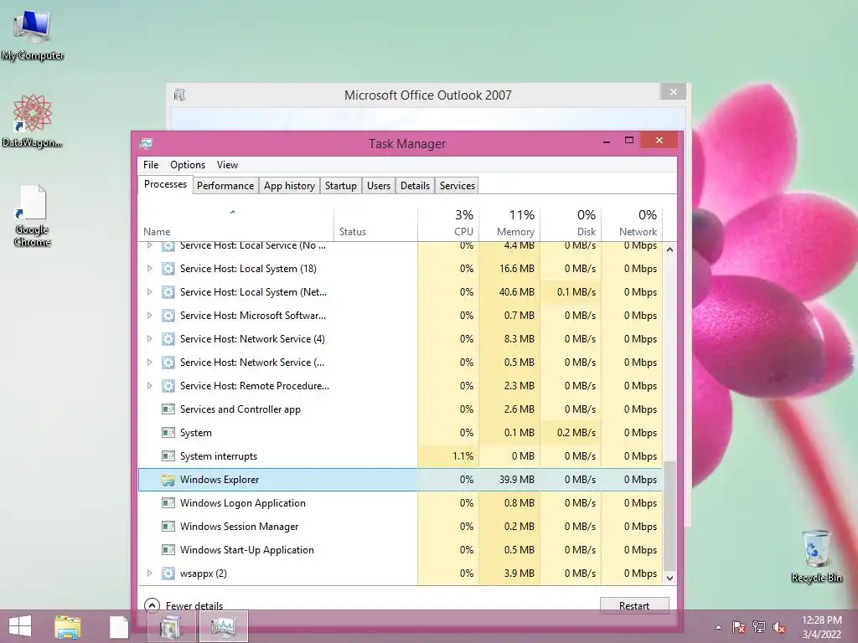858x643 pixels.
Task: Select the Windows Explorer process row
Action: 401,480
